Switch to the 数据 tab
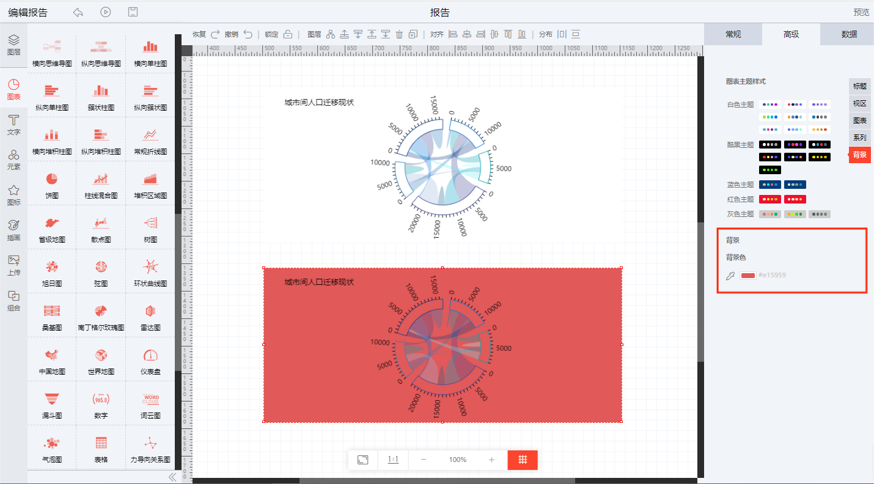874x484 pixels. pyautogui.click(x=849, y=34)
